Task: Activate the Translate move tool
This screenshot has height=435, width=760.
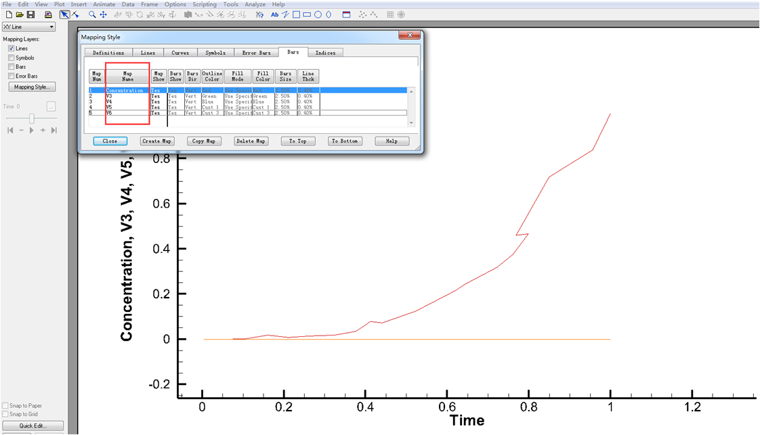Action: tap(103, 14)
